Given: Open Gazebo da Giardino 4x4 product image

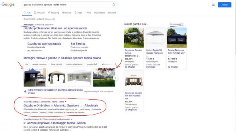Looking at the screenshot, I should coord(134,80).
